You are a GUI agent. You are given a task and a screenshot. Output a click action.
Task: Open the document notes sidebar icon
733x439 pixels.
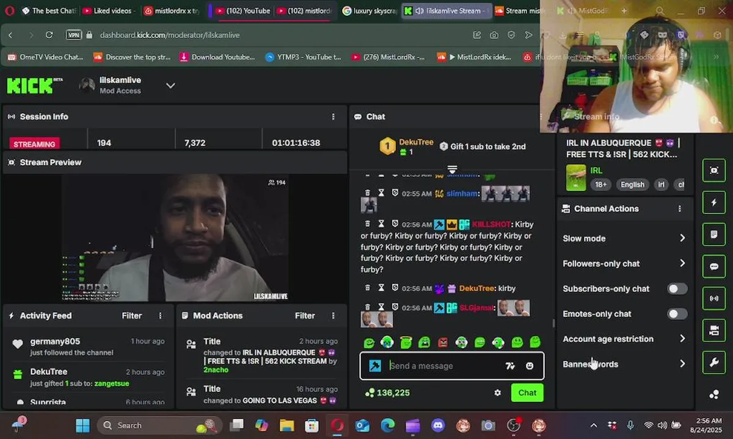714,234
